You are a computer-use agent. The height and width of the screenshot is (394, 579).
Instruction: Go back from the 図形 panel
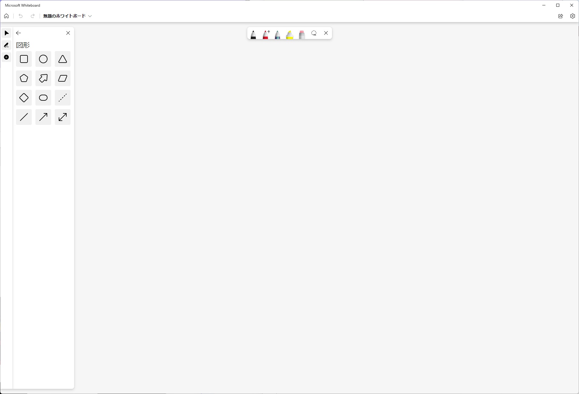(18, 33)
